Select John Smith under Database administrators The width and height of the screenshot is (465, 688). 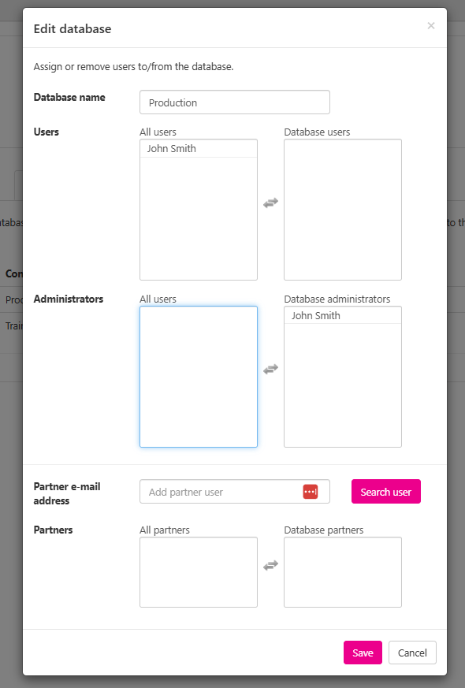point(342,315)
